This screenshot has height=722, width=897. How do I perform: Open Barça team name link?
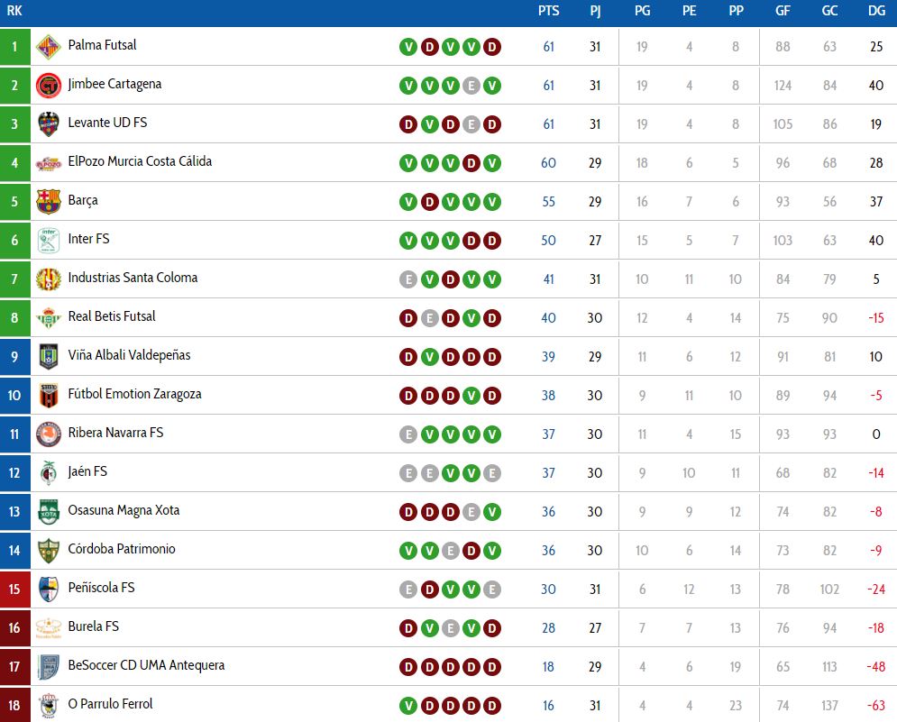(x=83, y=201)
